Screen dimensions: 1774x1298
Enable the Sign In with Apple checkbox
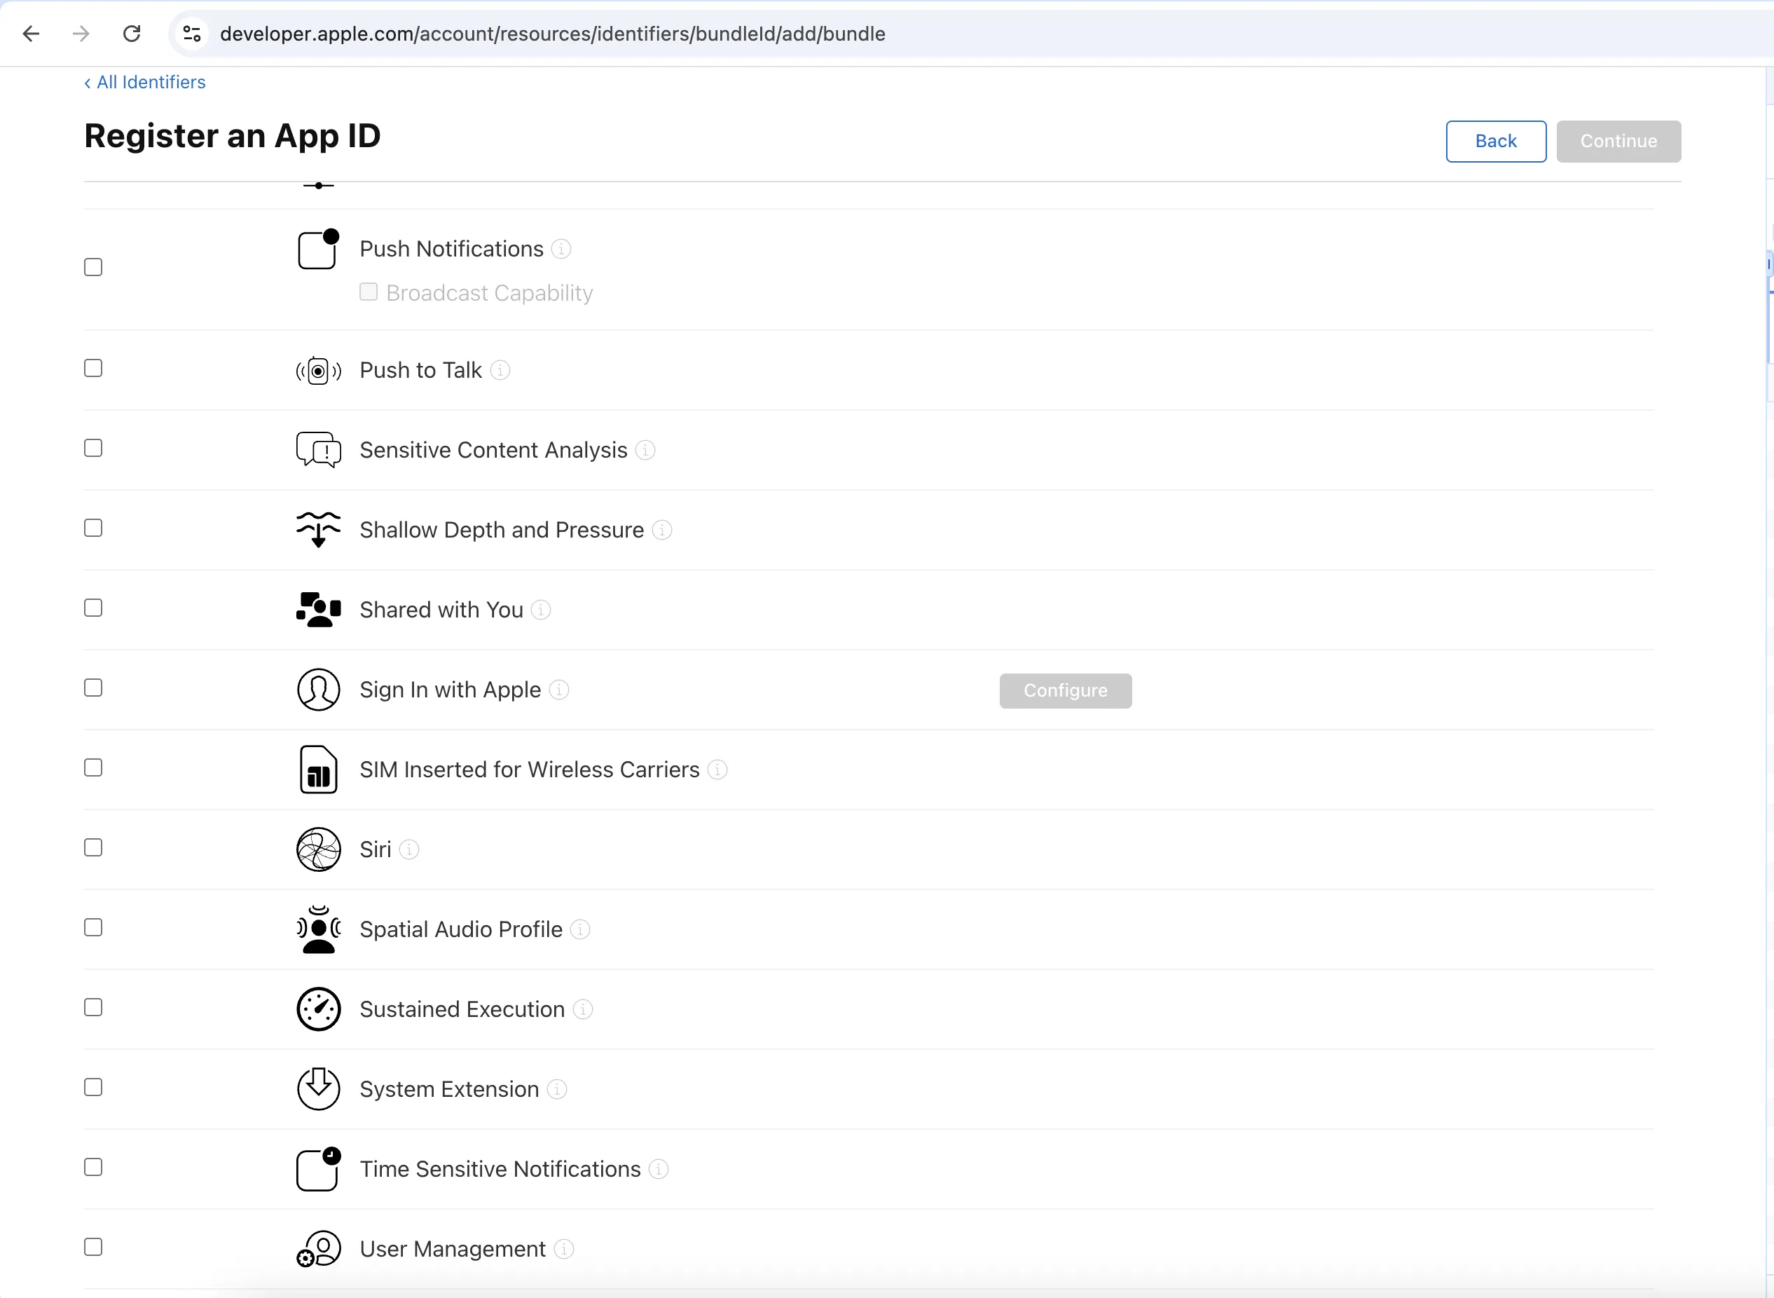[x=93, y=688]
